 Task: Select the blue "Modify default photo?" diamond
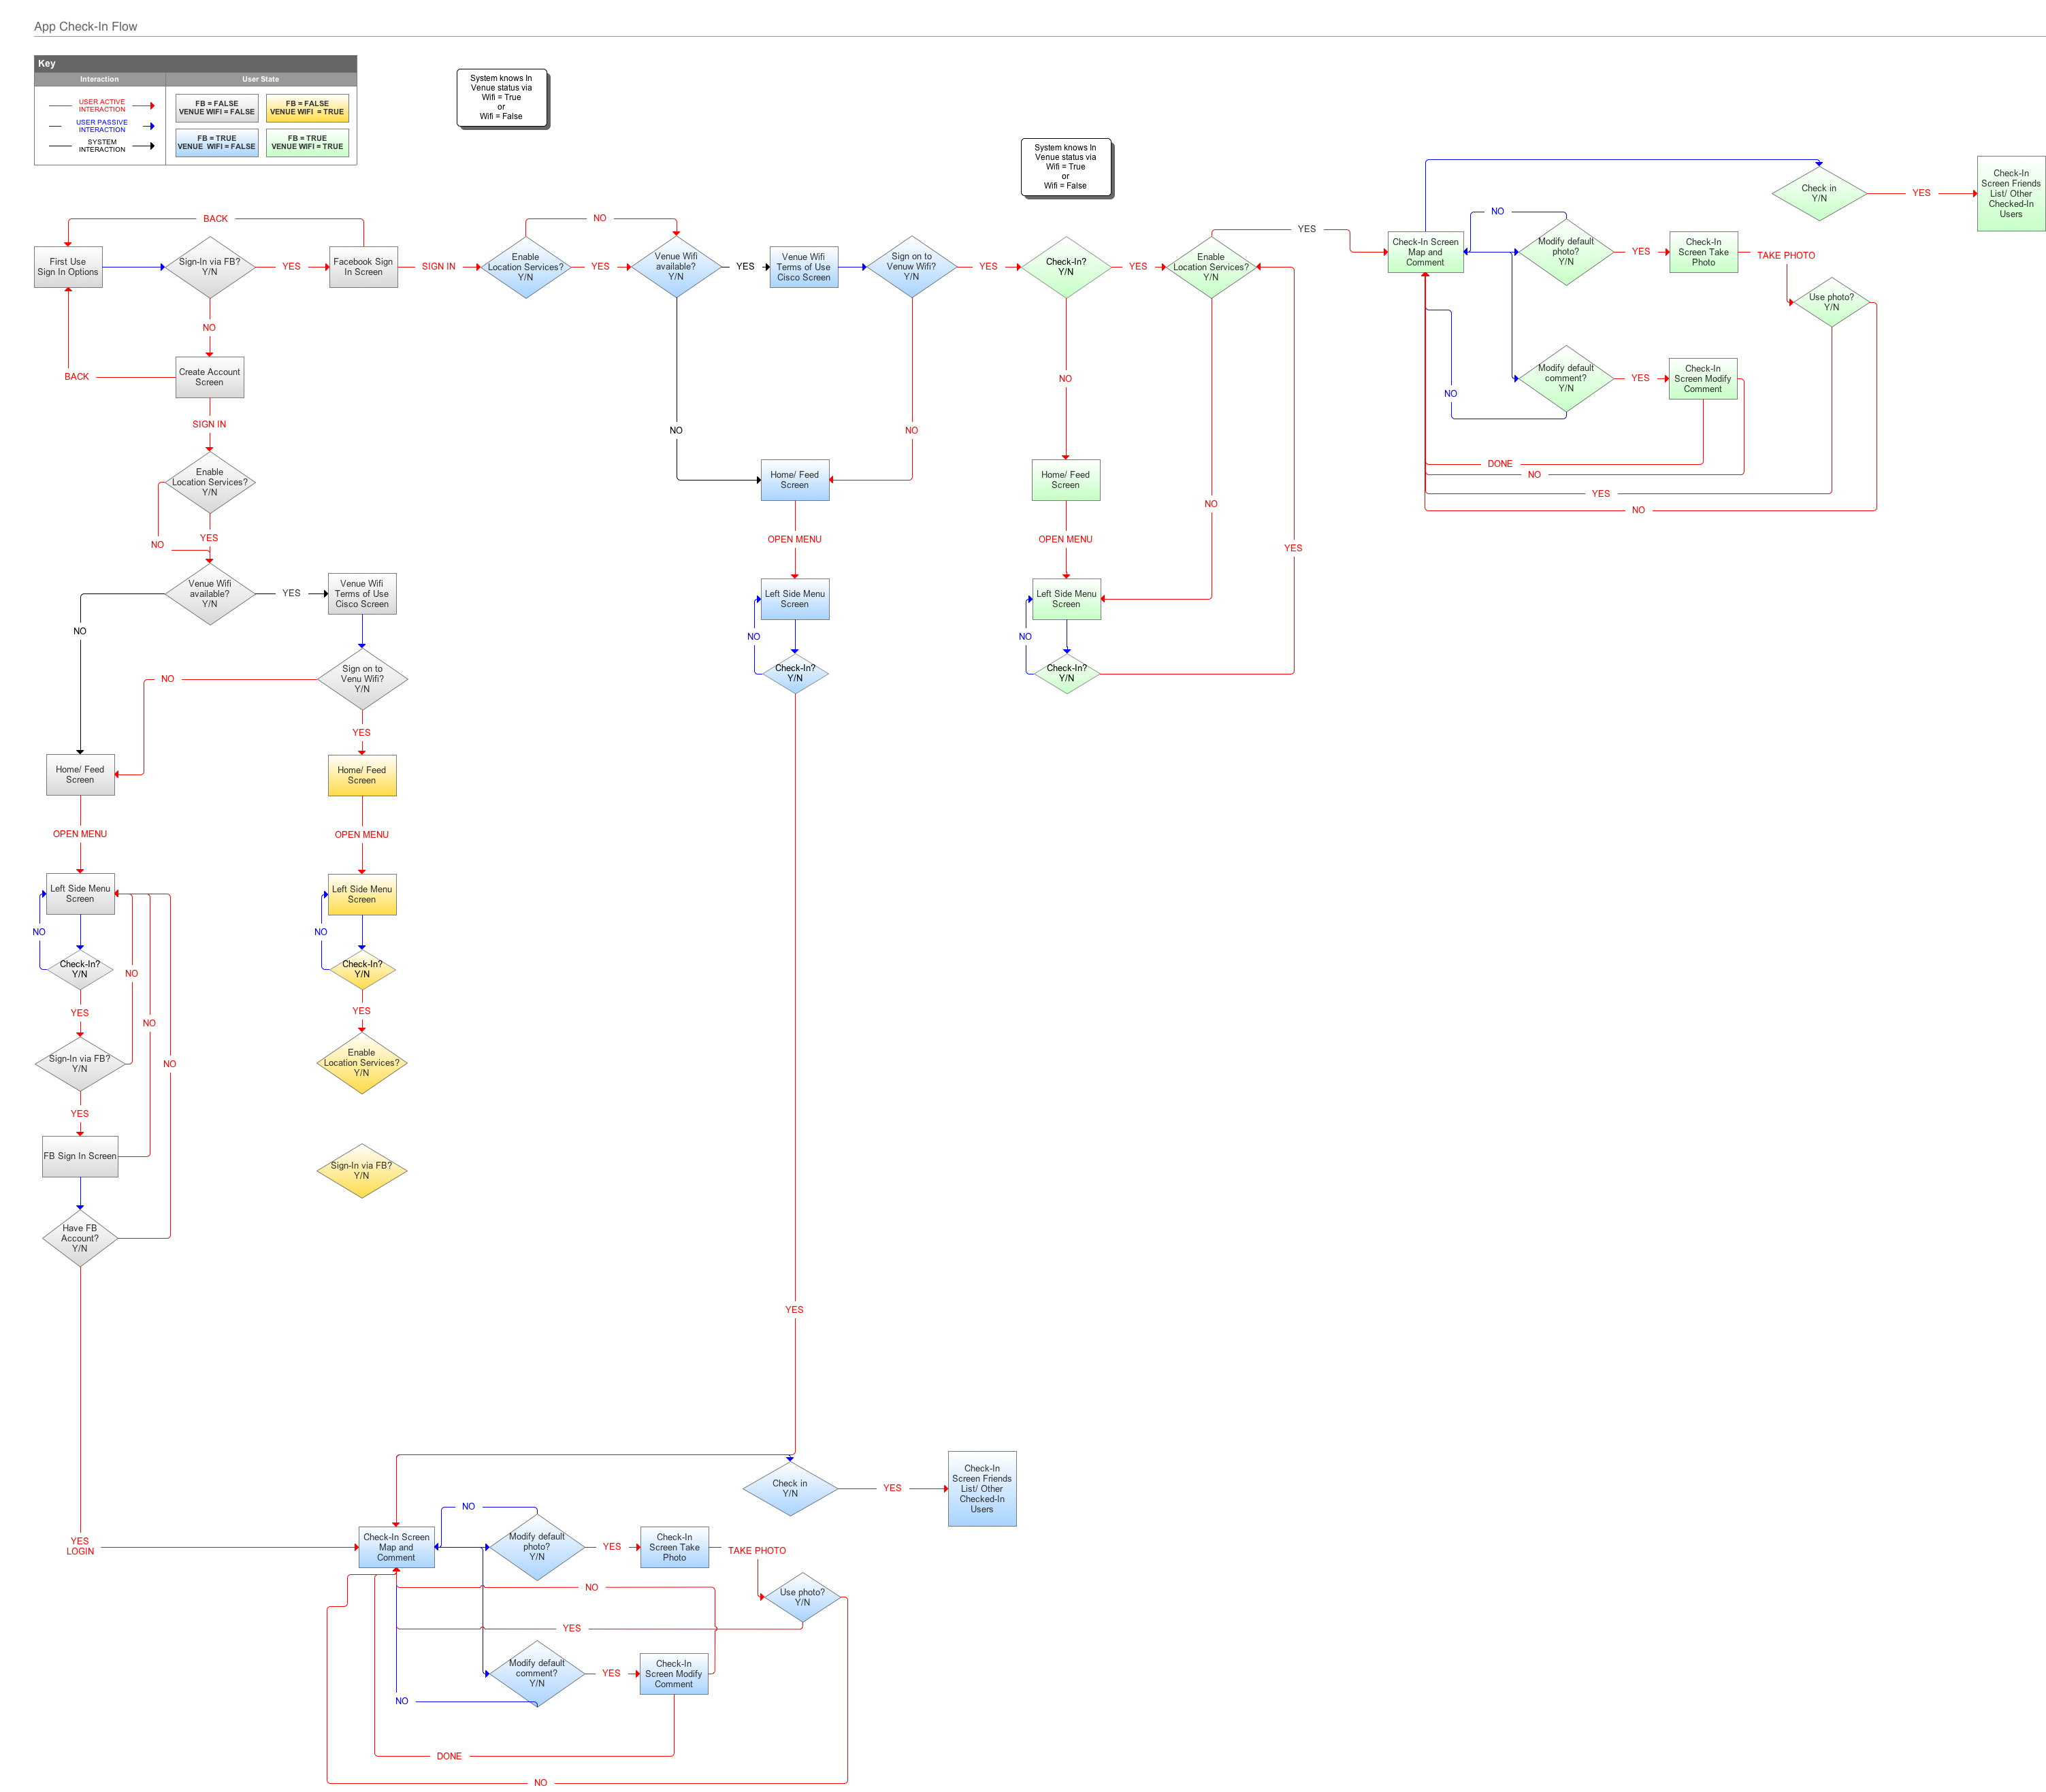(x=537, y=1547)
